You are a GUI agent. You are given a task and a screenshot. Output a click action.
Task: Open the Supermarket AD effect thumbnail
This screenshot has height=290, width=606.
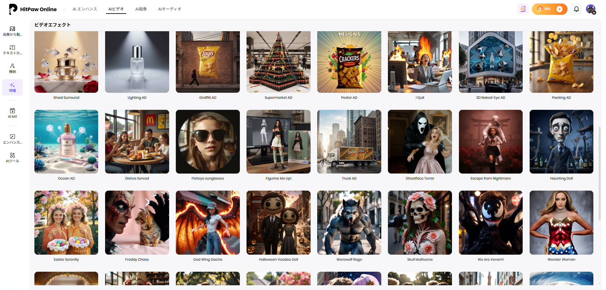pyautogui.click(x=278, y=62)
